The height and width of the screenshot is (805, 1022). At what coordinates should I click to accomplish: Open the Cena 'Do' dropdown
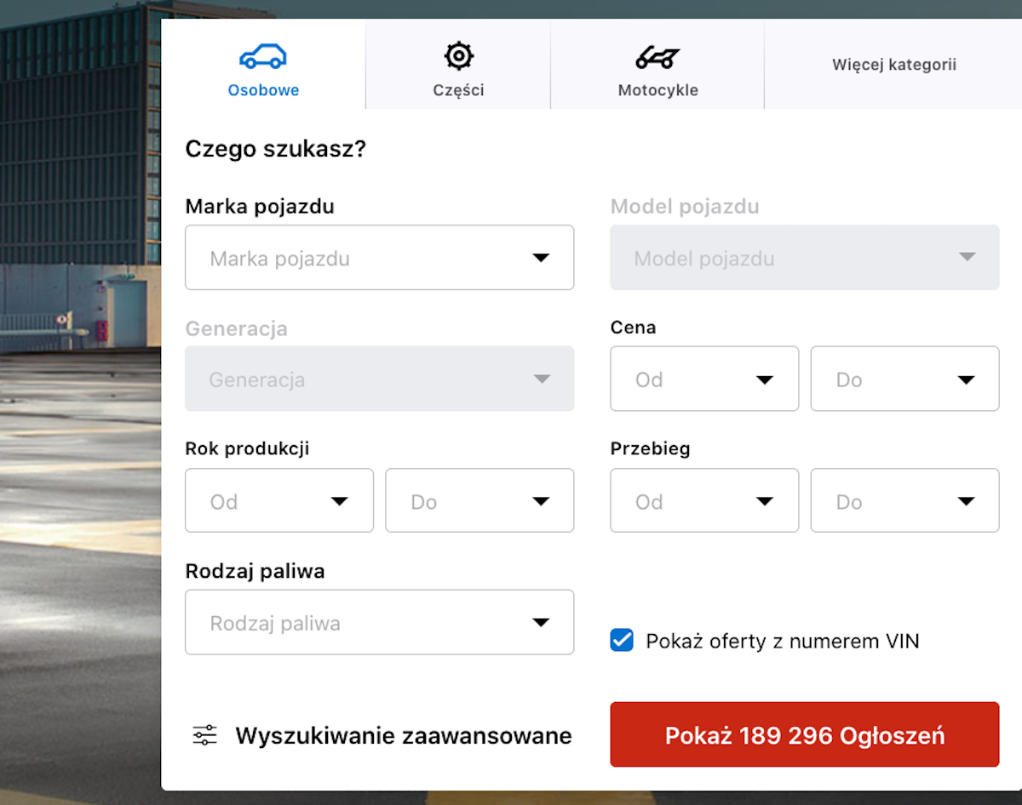904,379
